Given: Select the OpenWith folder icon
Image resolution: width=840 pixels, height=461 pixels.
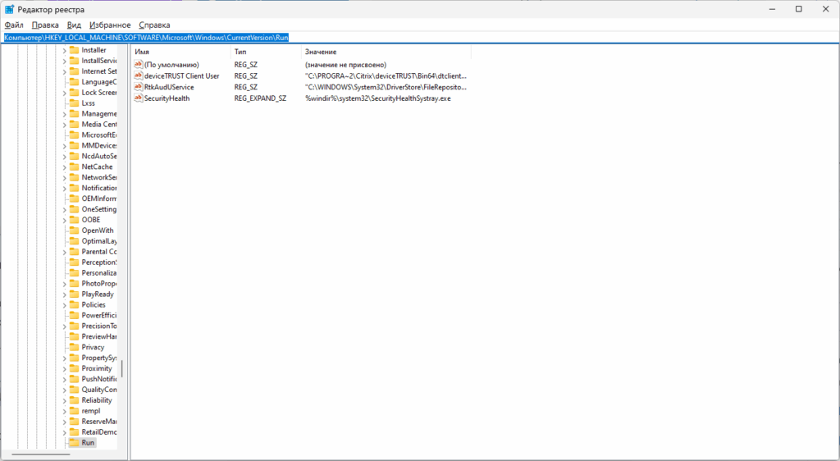Looking at the screenshot, I should pyautogui.click(x=74, y=230).
